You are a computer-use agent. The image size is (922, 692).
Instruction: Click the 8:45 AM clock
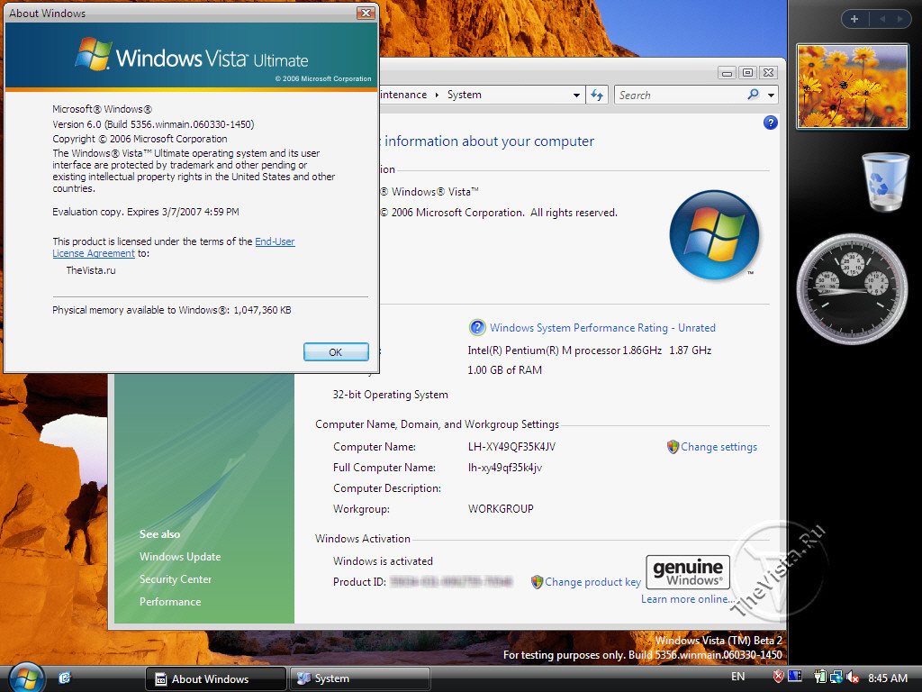(x=887, y=678)
